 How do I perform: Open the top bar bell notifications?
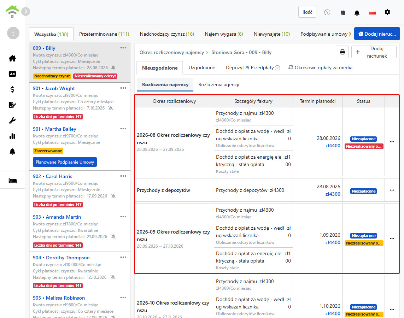357,13
